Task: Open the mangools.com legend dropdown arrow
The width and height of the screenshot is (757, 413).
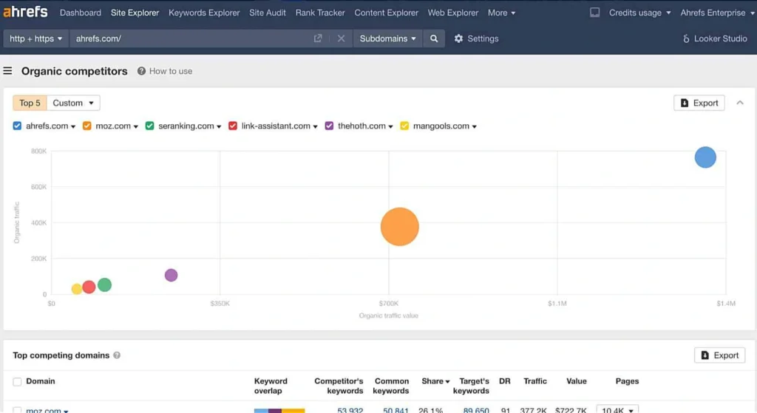Action: (474, 126)
